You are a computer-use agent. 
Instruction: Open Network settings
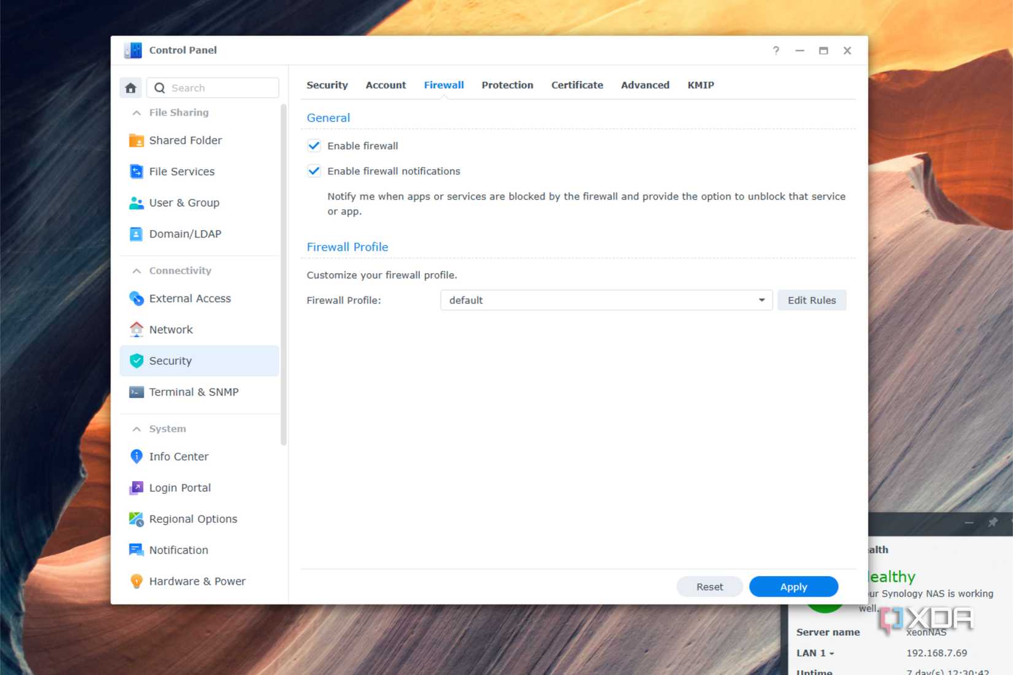pyautogui.click(x=200, y=330)
